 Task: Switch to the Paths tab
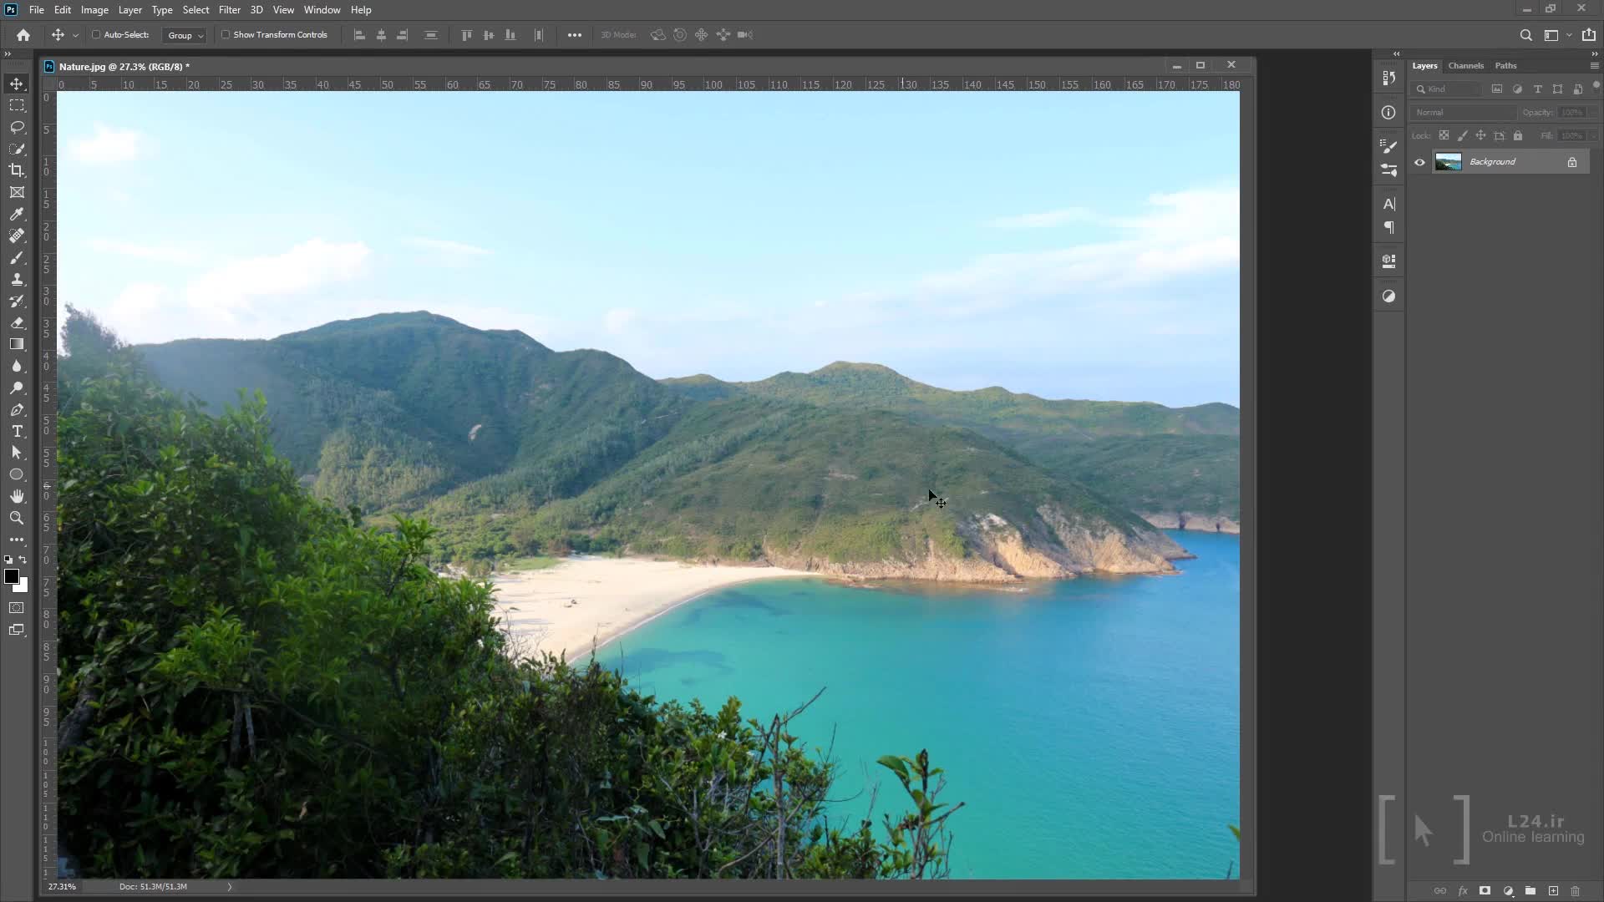1505,65
